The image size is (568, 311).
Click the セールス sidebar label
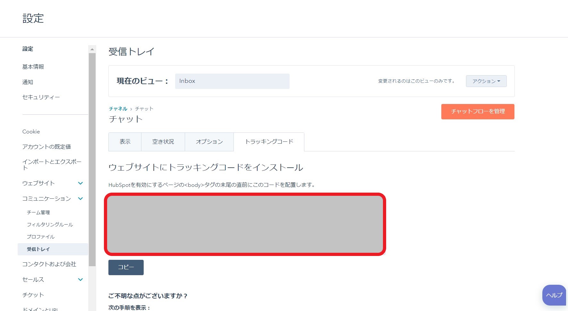(33, 280)
